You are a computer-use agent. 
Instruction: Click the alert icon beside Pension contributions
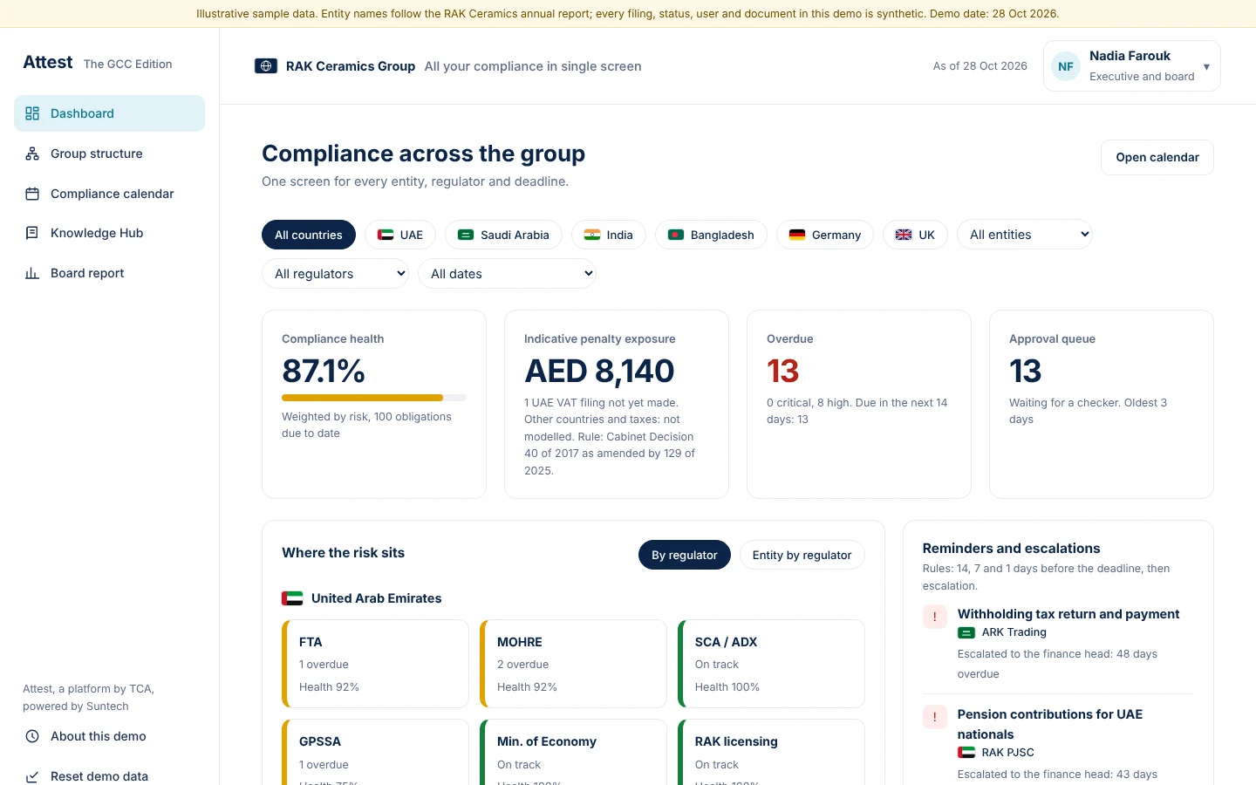point(935,717)
